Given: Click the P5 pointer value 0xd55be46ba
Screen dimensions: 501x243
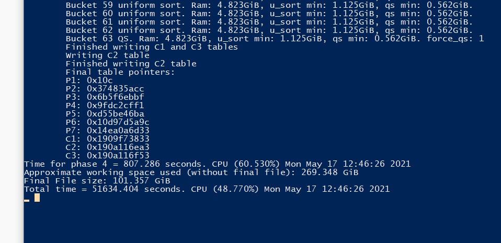Looking at the screenshot, I should pyautogui.click(x=116, y=113).
